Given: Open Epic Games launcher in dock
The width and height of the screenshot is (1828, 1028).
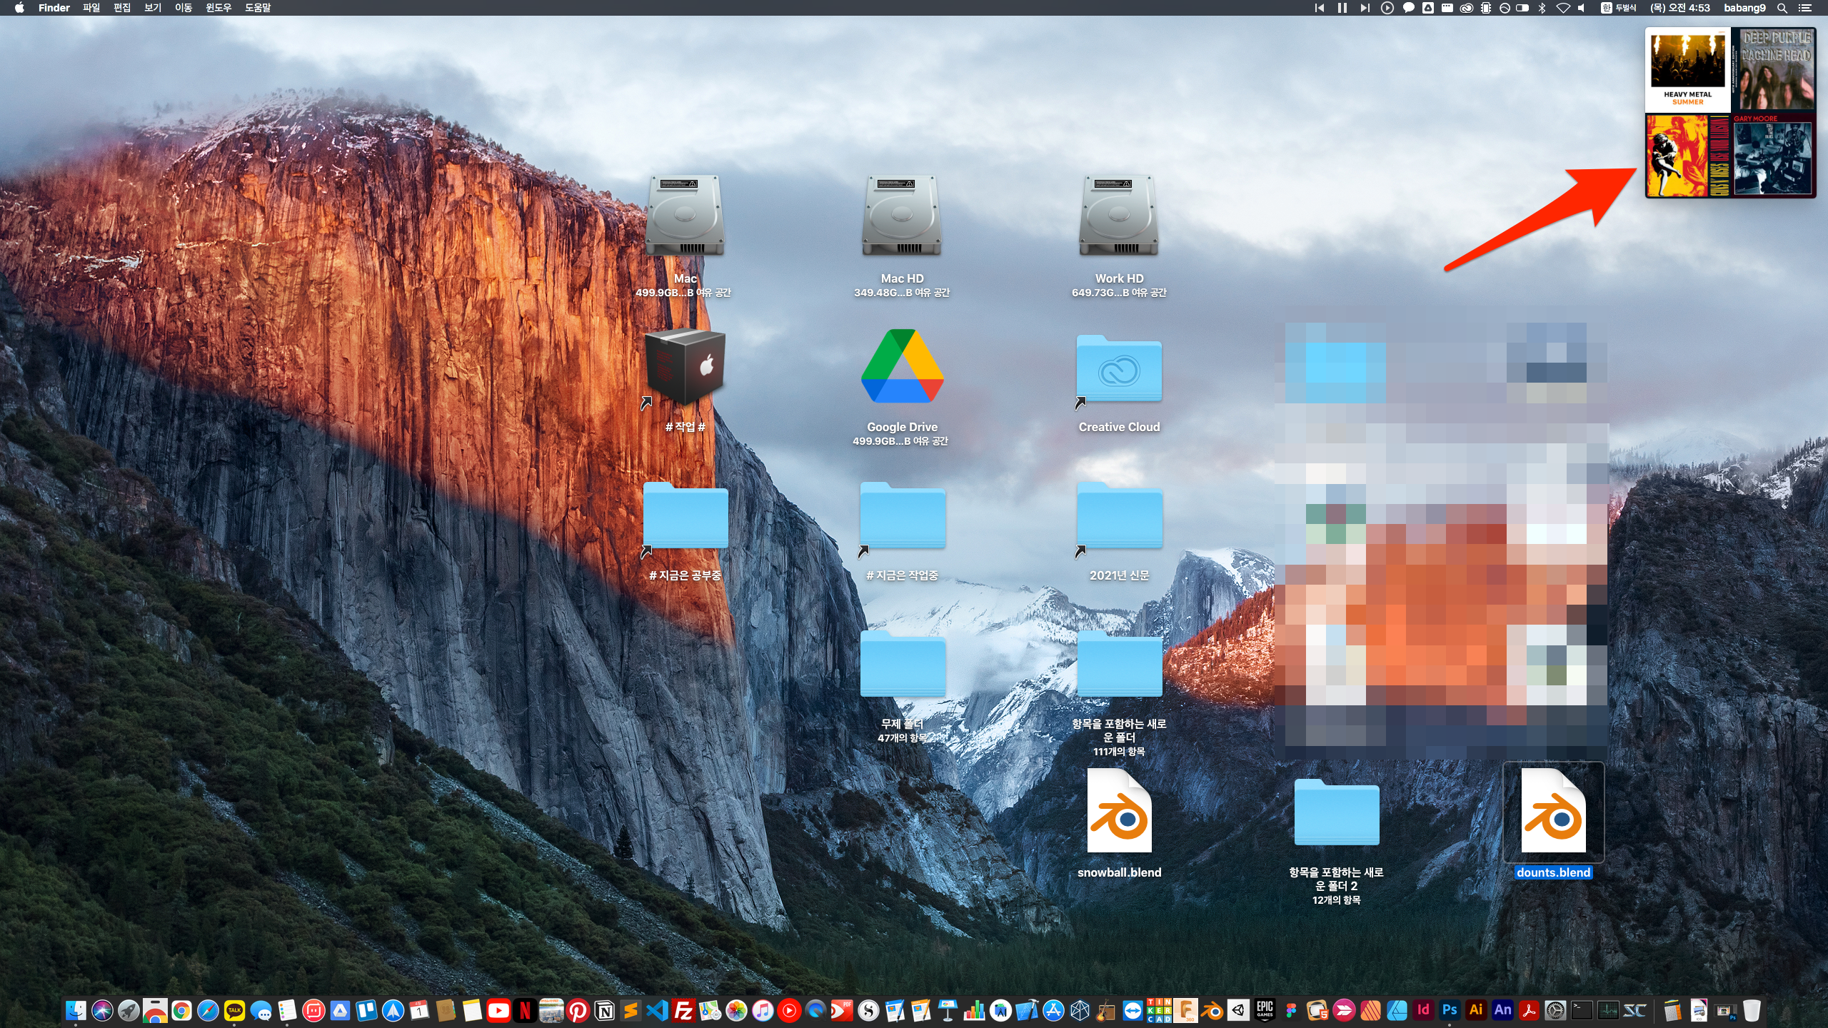Looking at the screenshot, I should pos(1265,1010).
